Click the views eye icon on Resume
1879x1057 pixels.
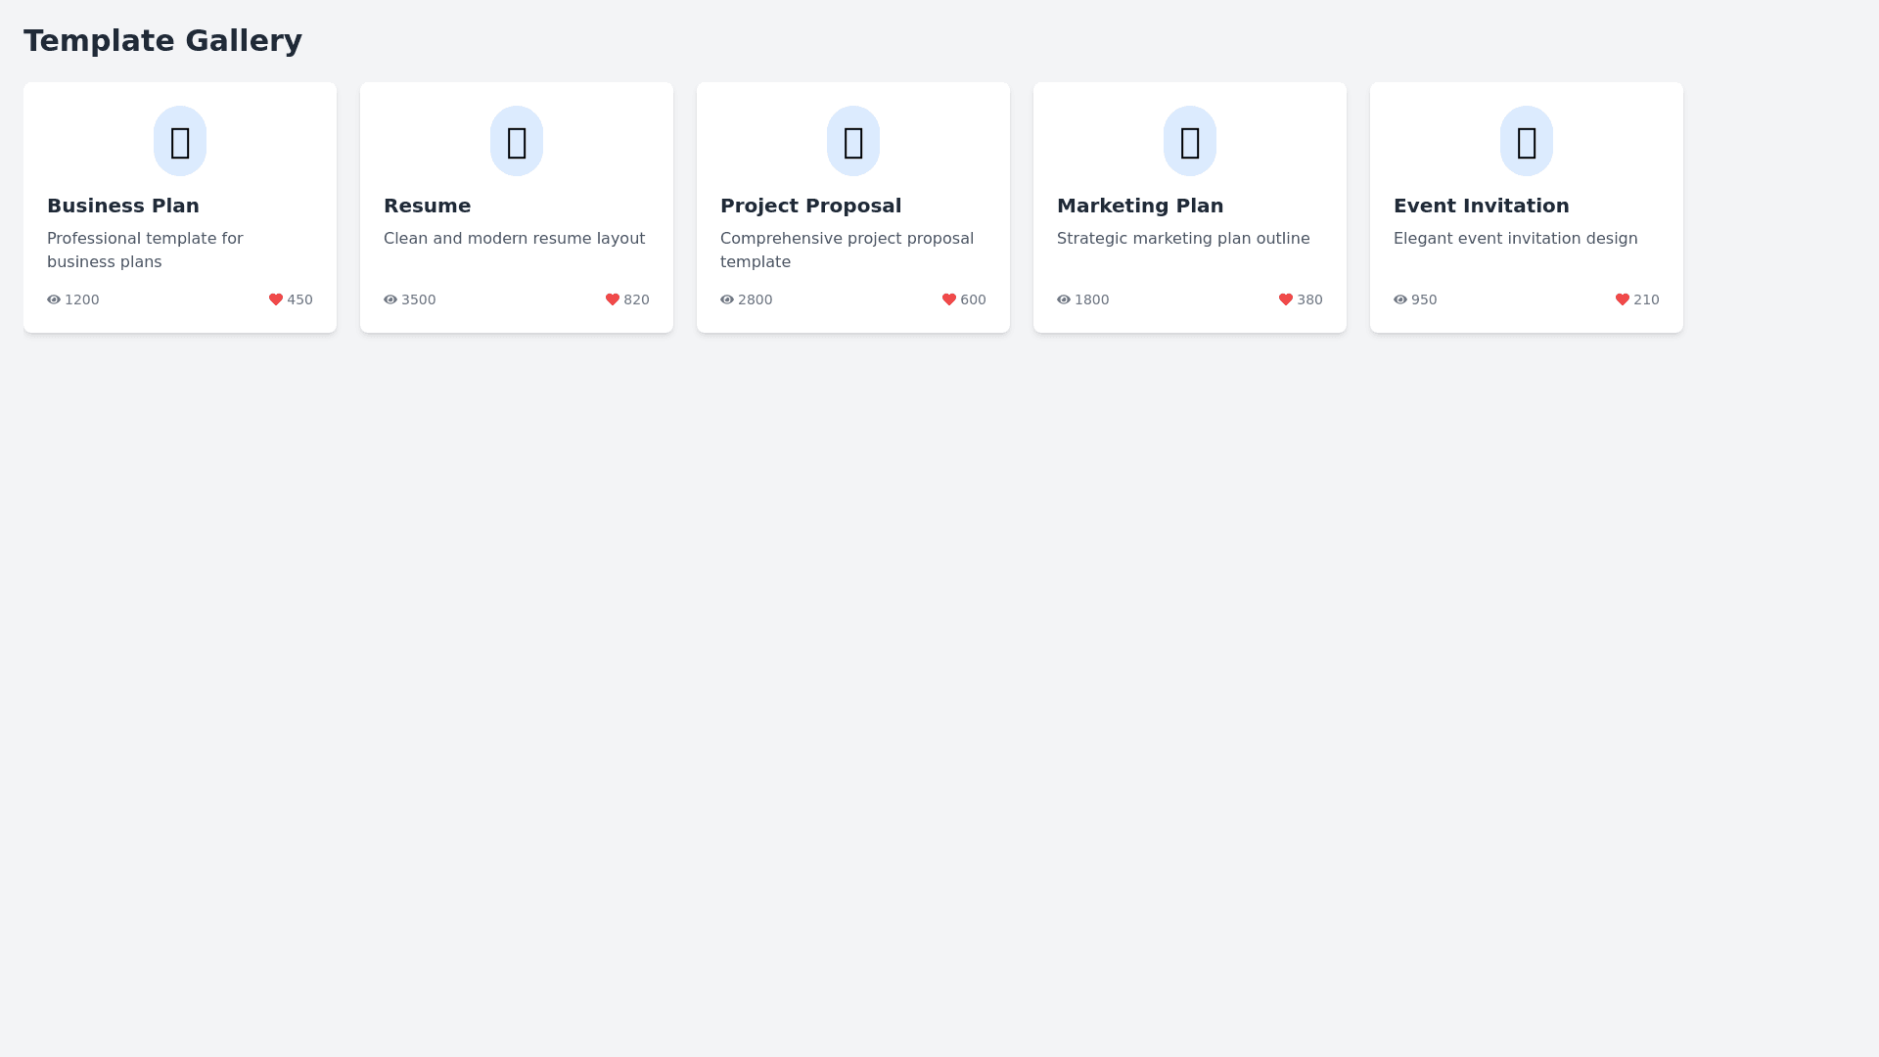390,299
